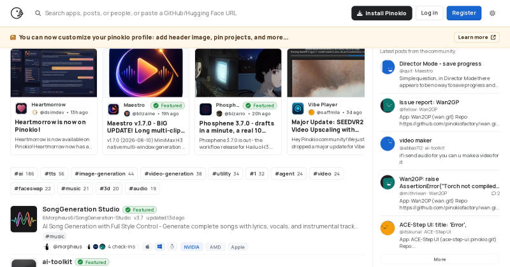Filter by the #utility tag

click(226, 174)
